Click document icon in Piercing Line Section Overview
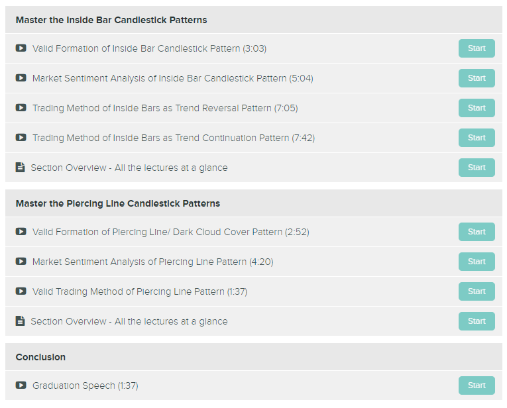 (20, 321)
